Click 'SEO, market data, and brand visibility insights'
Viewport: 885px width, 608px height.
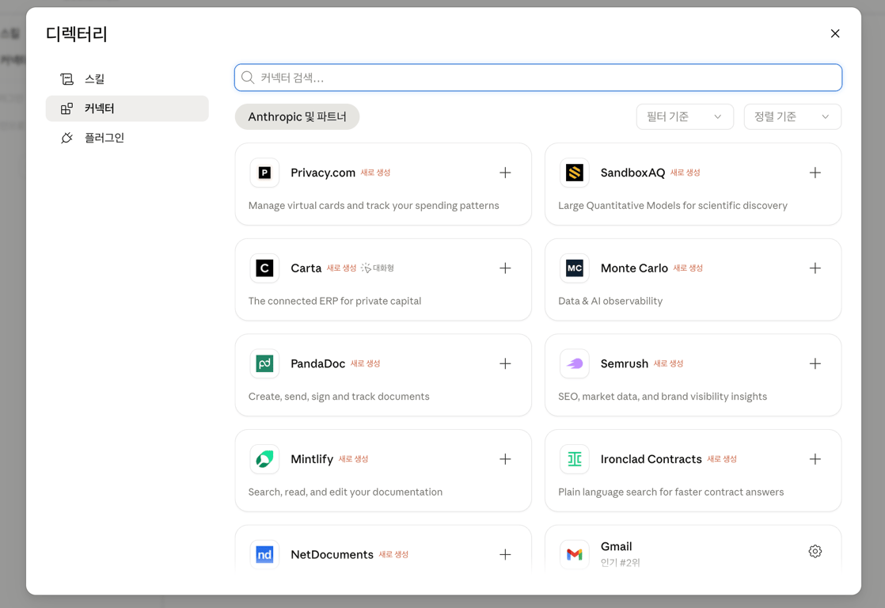click(x=663, y=397)
